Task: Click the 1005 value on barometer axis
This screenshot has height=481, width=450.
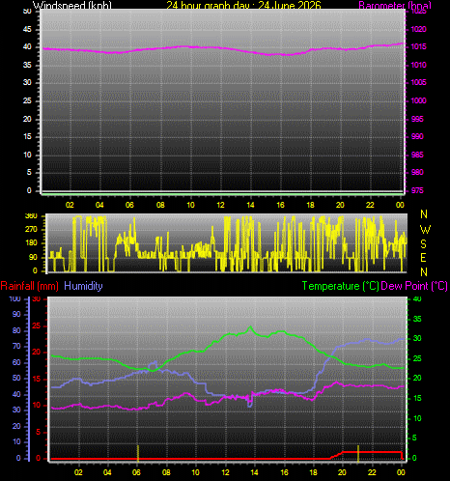Action: pos(418,82)
